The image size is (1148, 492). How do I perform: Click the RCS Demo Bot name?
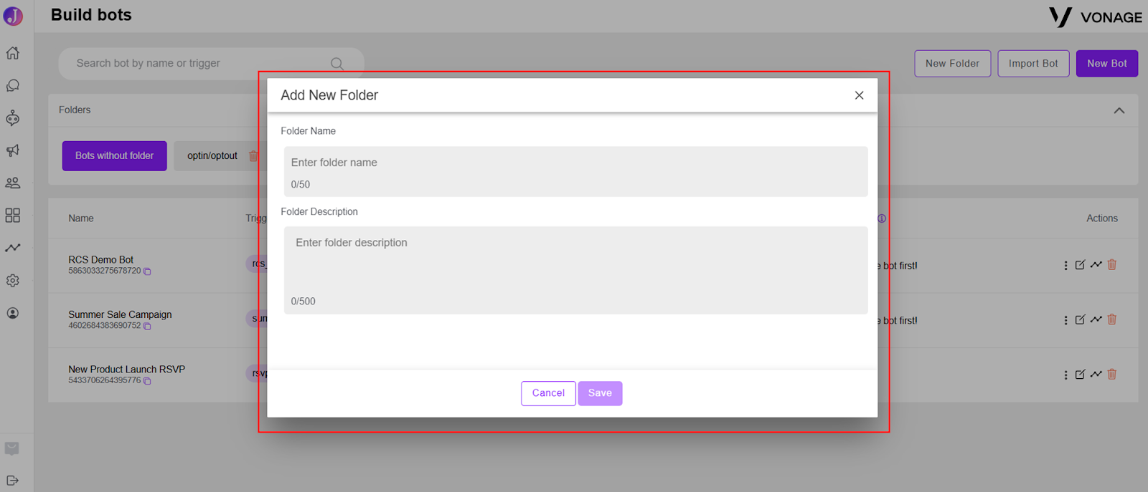pos(101,260)
